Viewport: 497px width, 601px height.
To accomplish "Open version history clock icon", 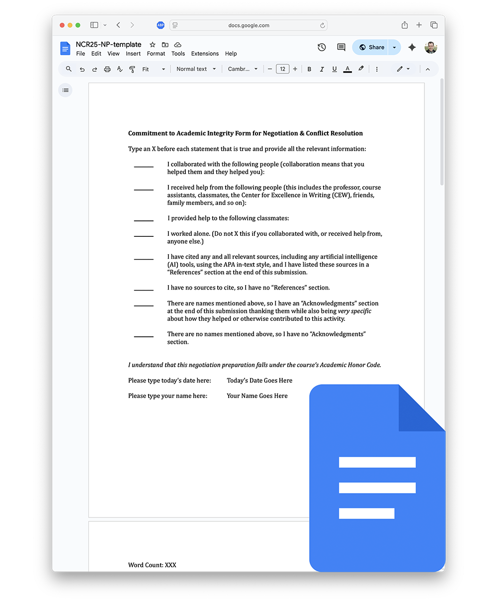I will pos(322,47).
